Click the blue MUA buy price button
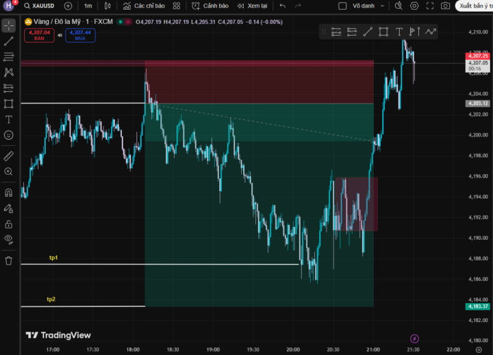493x355 pixels. (x=80, y=35)
